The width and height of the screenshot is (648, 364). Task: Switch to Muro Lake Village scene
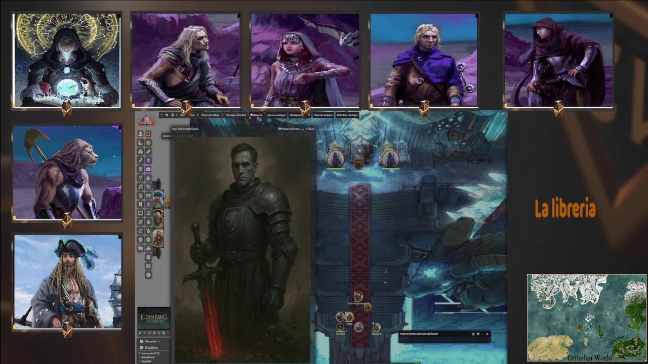[212, 115]
